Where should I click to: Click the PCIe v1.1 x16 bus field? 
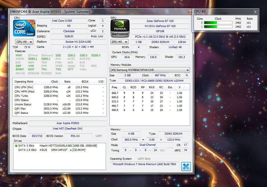(x=160, y=37)
